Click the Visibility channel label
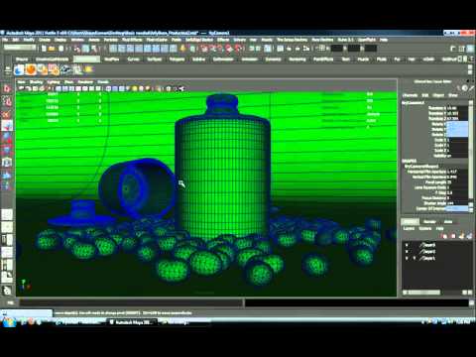This screenshot has height=357, width=476. [x=439, y=156]
